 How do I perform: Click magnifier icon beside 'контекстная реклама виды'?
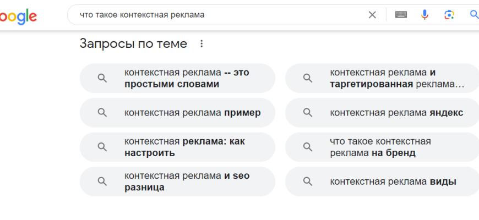pos(307,182)
